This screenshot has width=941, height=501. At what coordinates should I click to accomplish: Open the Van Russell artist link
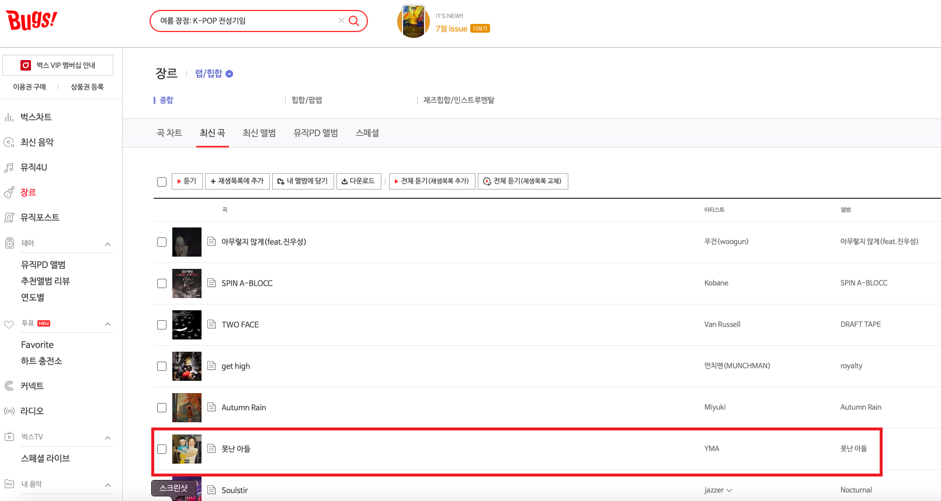722,324
